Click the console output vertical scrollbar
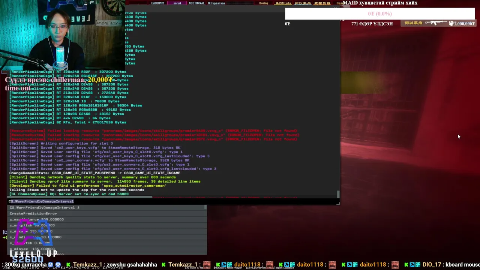 click(x=338, y=194)
